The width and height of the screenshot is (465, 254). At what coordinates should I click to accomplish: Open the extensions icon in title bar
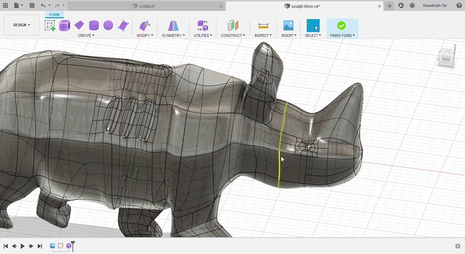[x=401, y=6]
